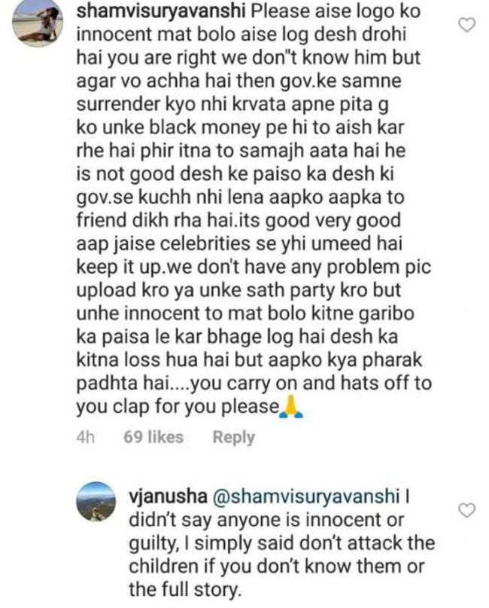Open the shamvisuryavanshi username link
Screen dimensions: 489x608
(161, 11)
